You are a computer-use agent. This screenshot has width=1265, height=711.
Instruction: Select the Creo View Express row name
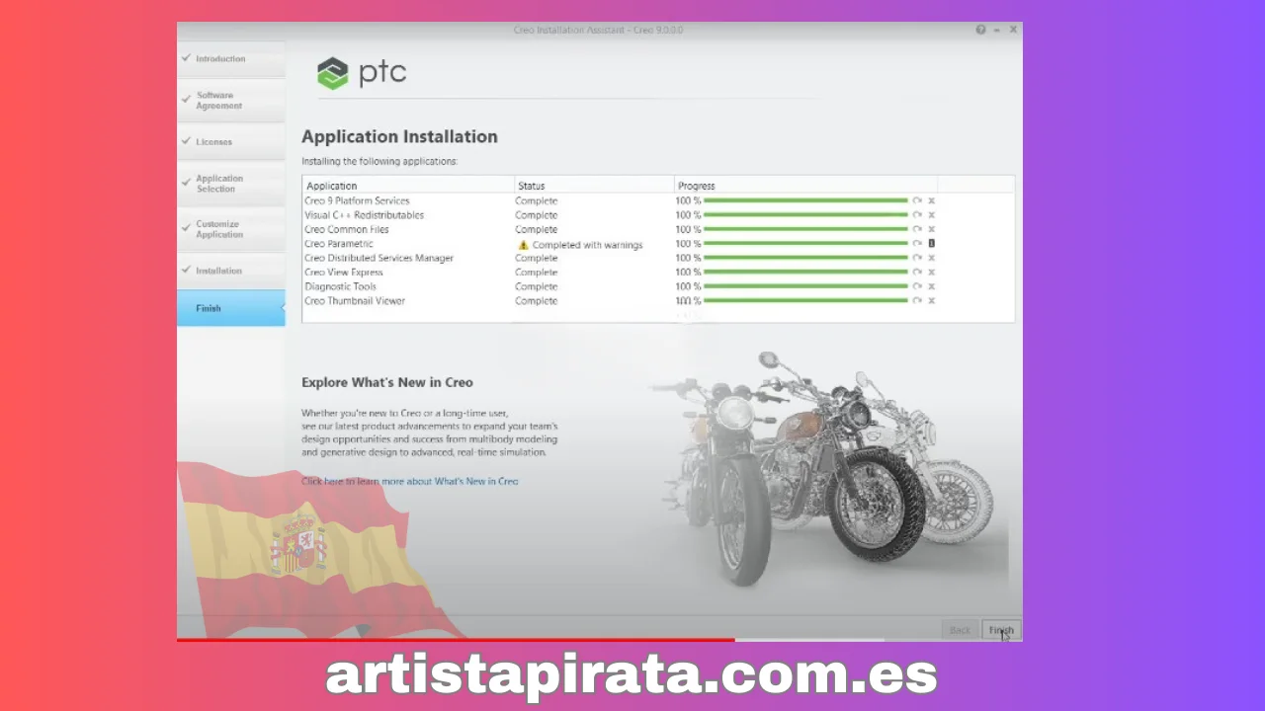pos(344,273)
